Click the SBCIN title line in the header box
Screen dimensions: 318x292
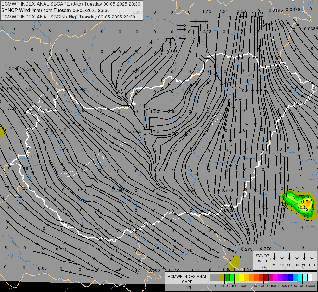tap(68, 17)
